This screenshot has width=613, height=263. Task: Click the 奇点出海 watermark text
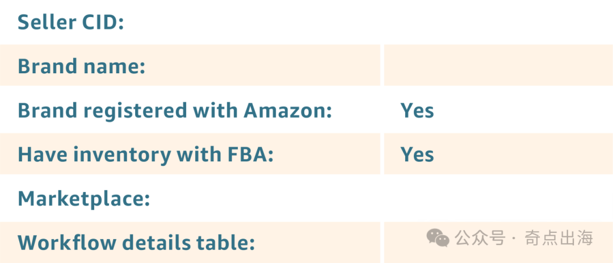(559, 238)
